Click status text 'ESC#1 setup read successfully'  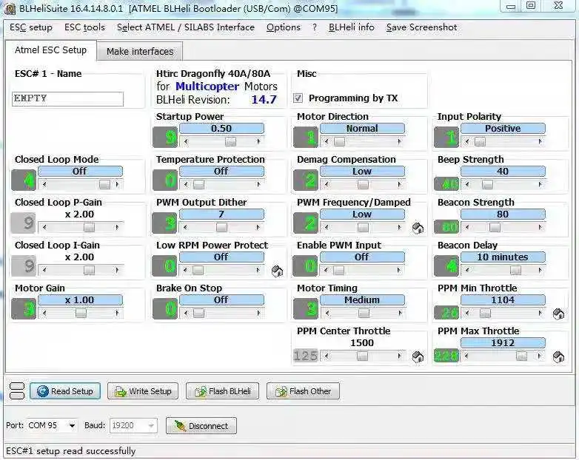(71, 451)
